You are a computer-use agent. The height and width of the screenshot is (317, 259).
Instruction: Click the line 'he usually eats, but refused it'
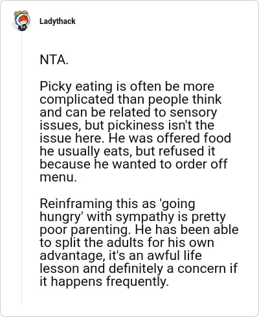coord(128,151)
